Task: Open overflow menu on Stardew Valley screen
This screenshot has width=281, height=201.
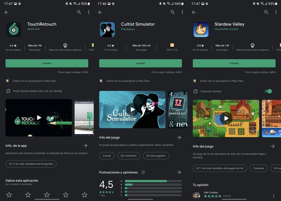Action: pyautogui.click(x=276, y=12)
